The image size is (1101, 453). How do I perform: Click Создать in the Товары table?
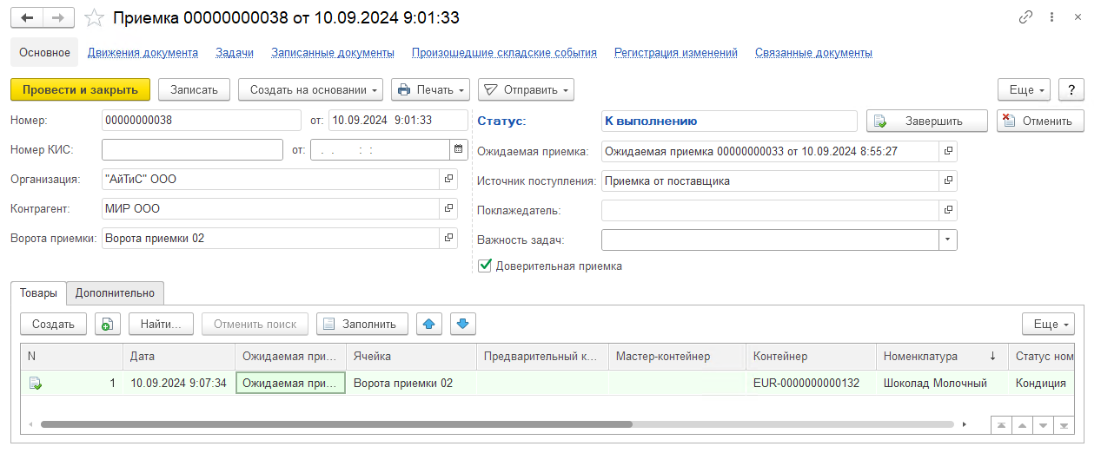coord(53,324)
